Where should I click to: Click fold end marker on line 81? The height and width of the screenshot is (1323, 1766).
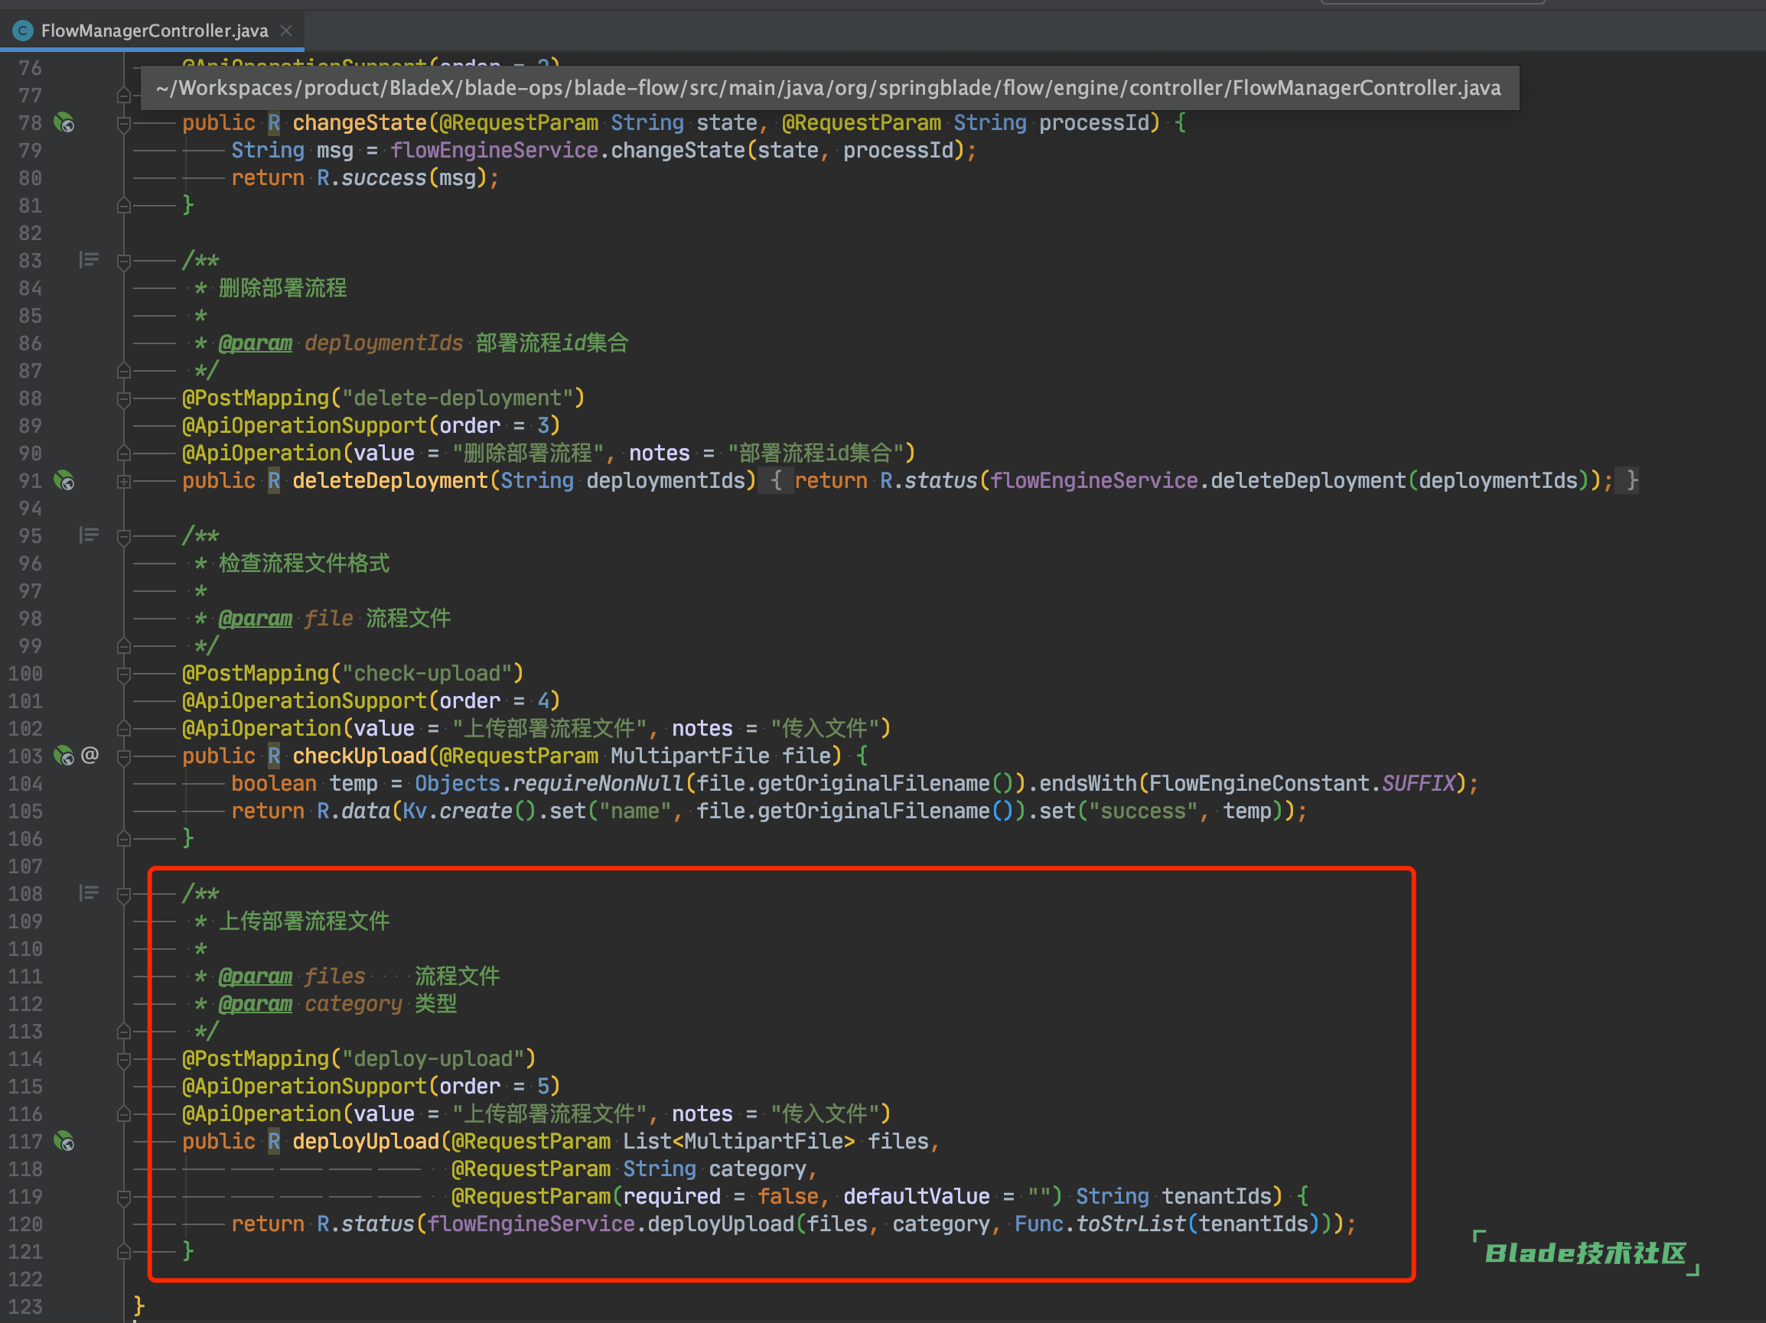(x=124, y=206)
